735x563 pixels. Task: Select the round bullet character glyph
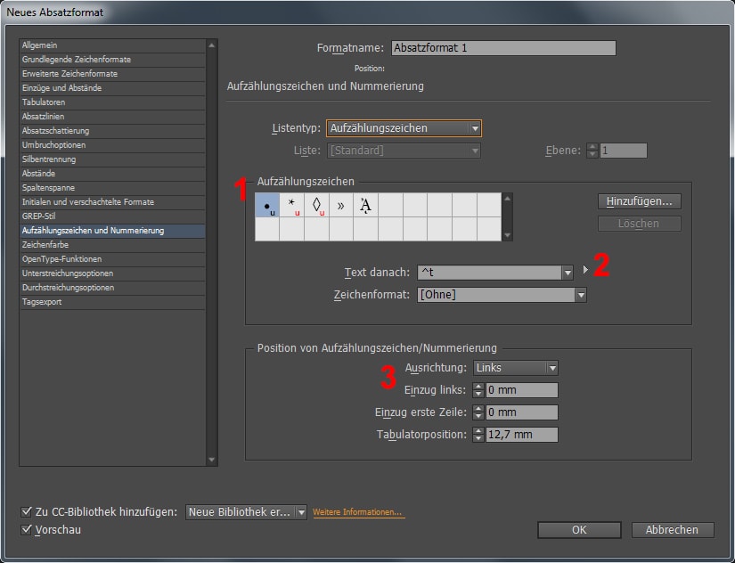tap(267, 206)
